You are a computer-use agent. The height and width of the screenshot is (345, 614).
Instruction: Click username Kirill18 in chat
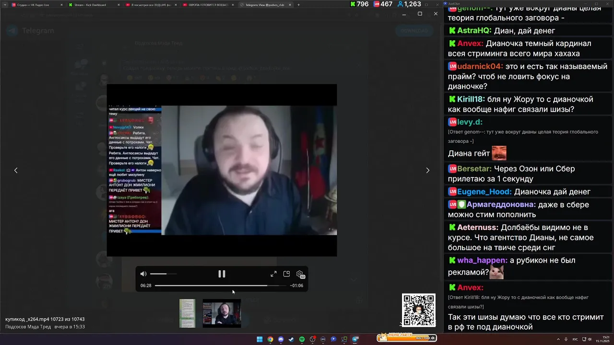pos(471,99)
